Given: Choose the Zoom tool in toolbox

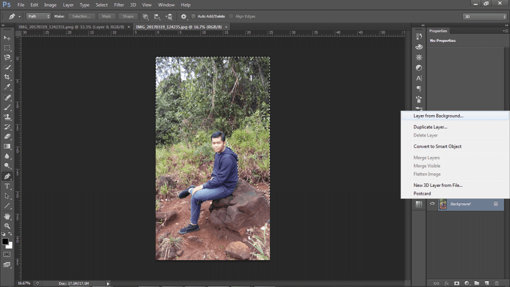Looking at the screenshot, I should [x=7, y=226].
